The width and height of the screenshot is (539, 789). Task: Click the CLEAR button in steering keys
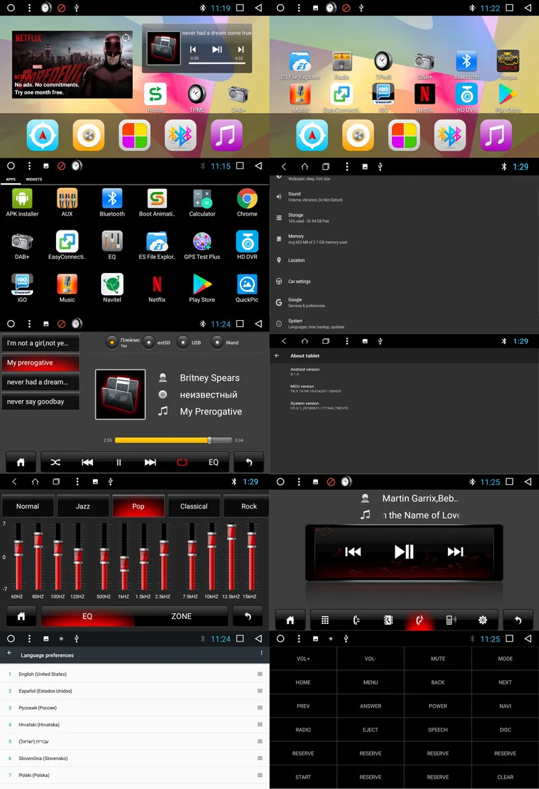point(505,777)
